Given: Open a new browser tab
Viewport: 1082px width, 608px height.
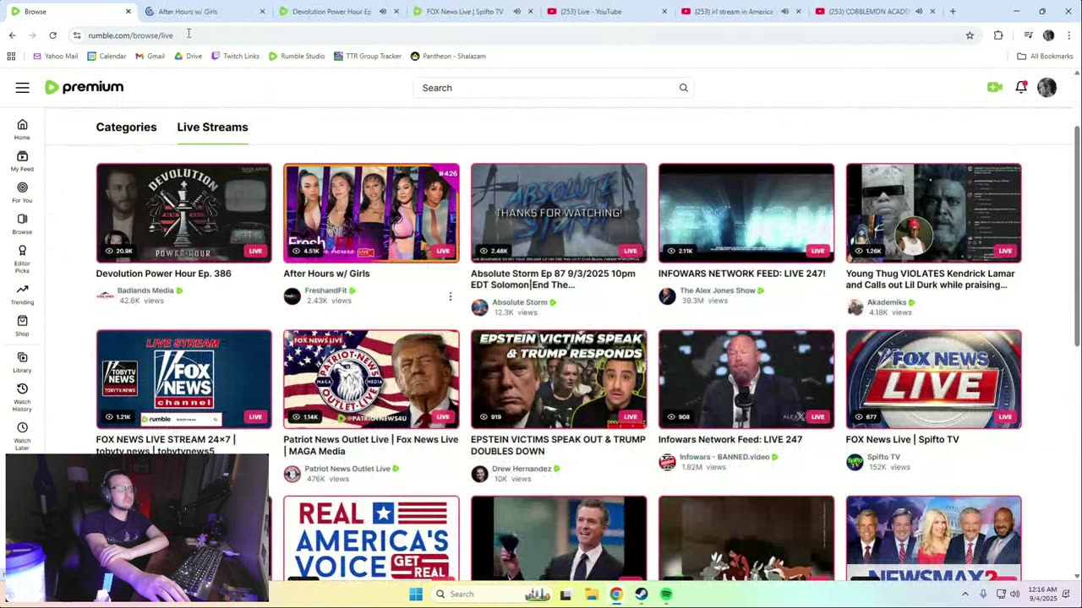Looking at the screenshot, I should pos(953,12).
